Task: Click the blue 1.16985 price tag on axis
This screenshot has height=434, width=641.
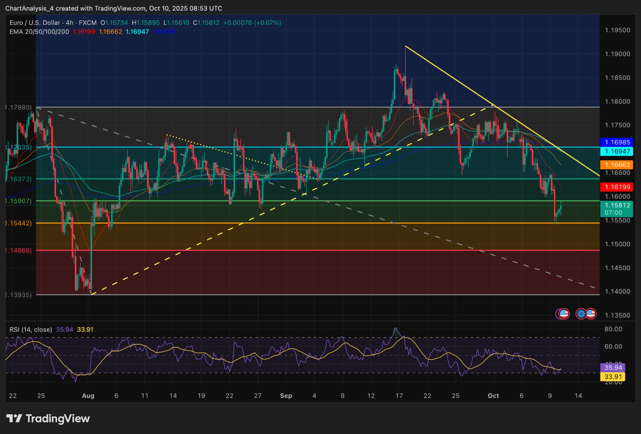Action: pyautogui.click(x=618, y=142)
